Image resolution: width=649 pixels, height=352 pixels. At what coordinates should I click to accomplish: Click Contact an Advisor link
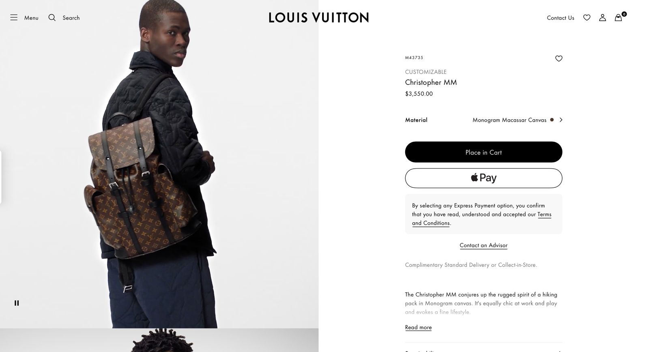(x=484, y=245)
